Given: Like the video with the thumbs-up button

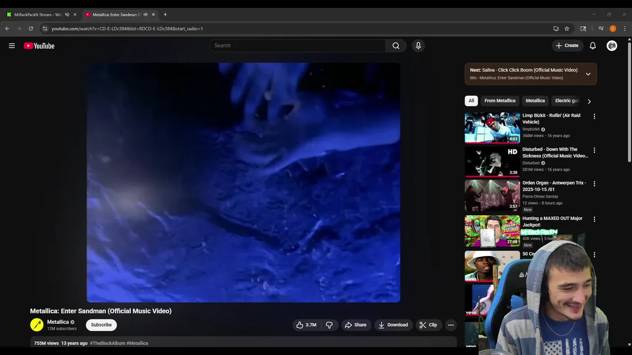Looking at the screenshot, I should point(306,325).
